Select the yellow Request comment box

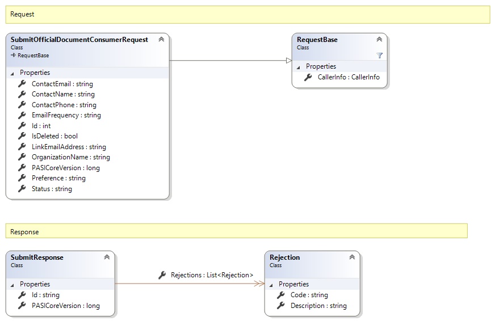[247, 14]
